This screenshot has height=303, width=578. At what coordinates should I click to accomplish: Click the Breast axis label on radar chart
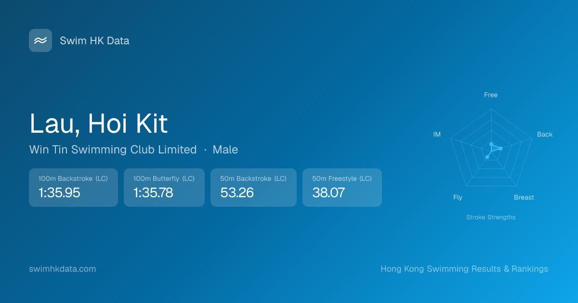(524, 197)
